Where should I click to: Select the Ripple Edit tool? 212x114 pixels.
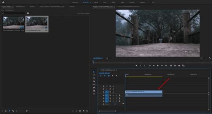click(x=94, y=78)
